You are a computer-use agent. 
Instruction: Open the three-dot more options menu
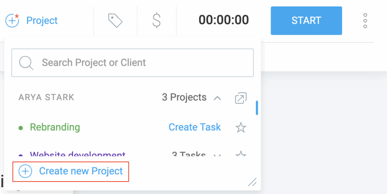click(365, 21)
